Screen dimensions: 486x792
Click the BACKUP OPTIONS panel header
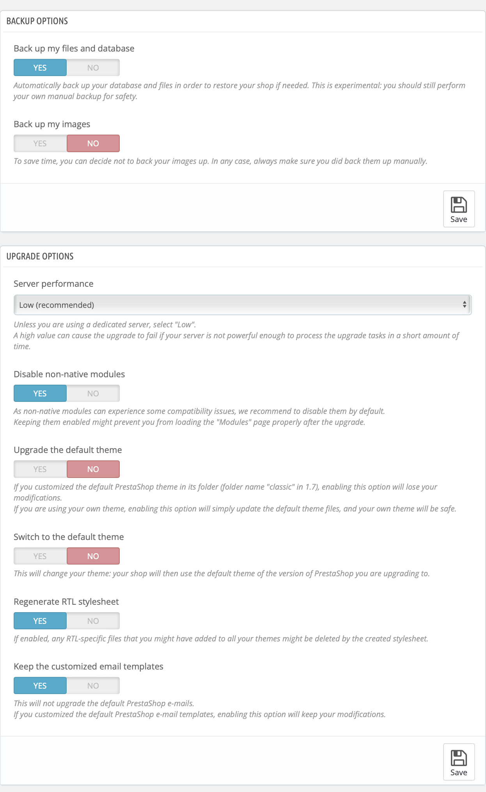click(37, 21)
